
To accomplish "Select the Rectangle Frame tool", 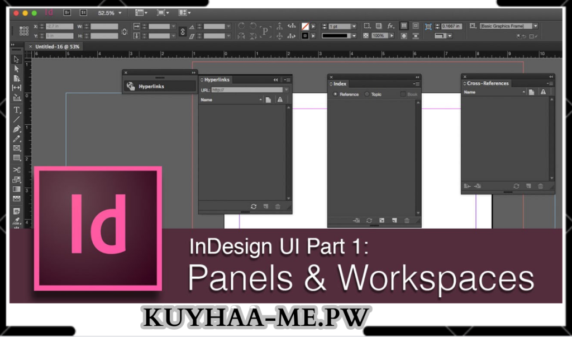I will tap(16, 148).
